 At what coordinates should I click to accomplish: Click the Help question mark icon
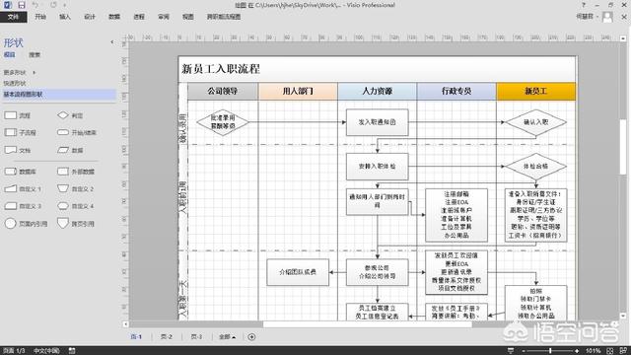[x=584, y=5]
